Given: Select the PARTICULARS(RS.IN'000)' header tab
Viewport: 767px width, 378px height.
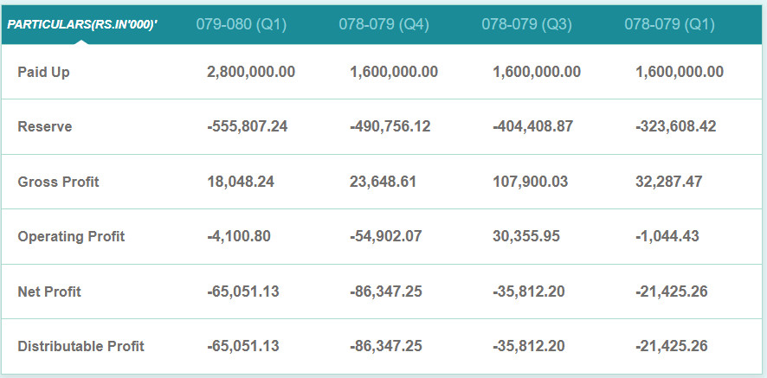Looking at the screenshot, I should 82,24.
